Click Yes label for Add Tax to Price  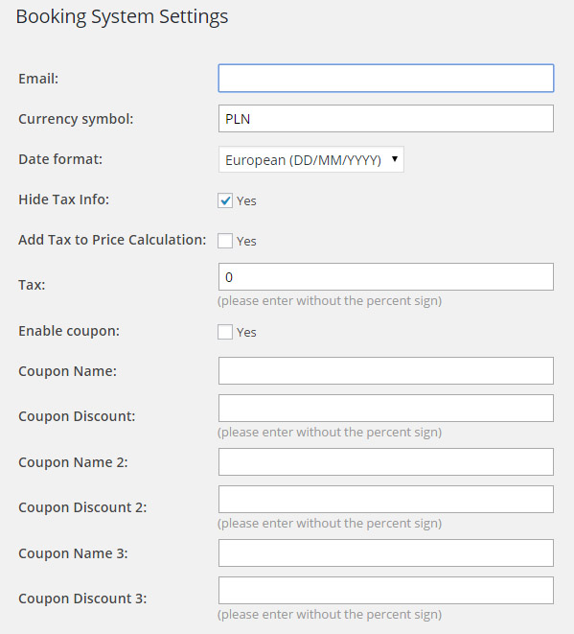(246, 242)
